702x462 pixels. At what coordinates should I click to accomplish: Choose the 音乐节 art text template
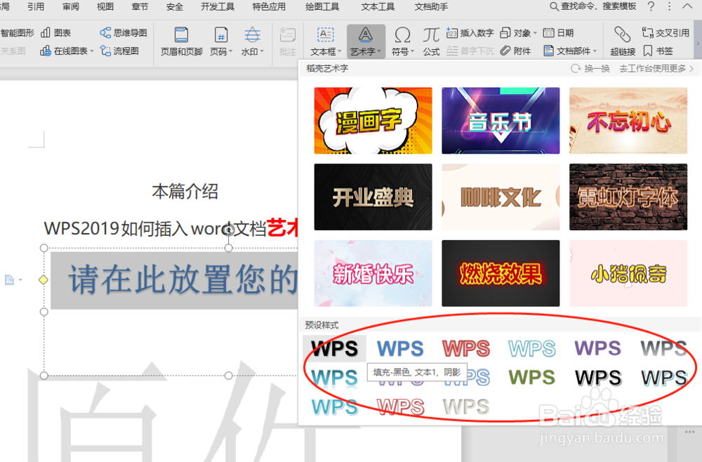501,121
